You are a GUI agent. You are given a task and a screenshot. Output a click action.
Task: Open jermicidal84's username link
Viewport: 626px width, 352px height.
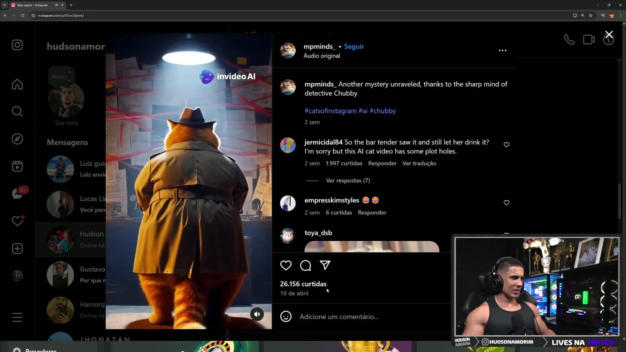pos(323,142)
